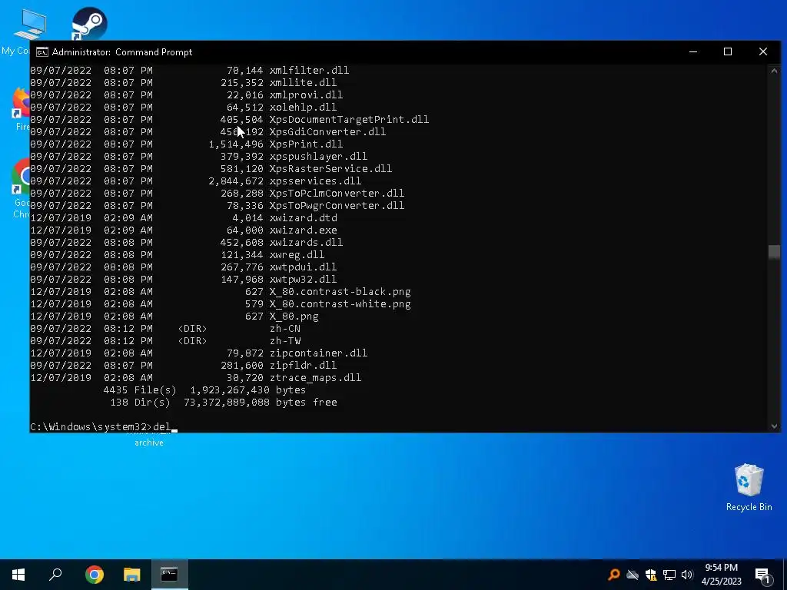Click the '138 Dir(s)' bytes free line
The width and height of the screenshot is (787, 590).
(224, 402)
